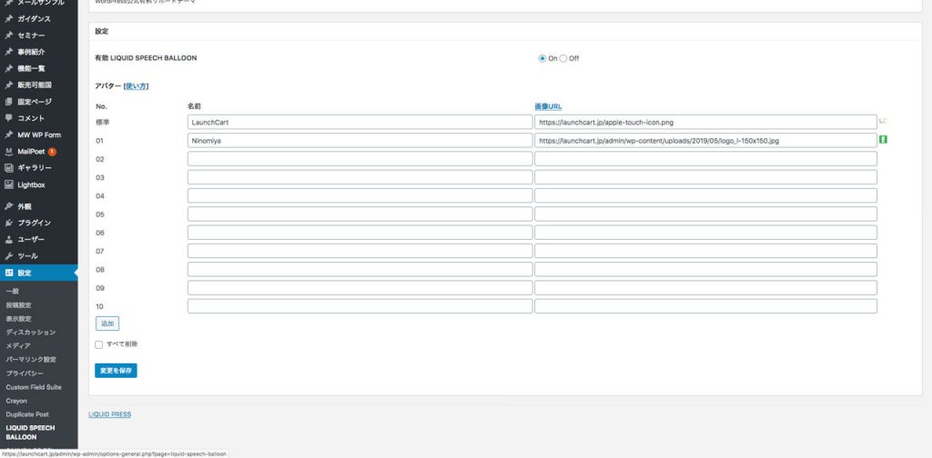932x458 pixels.
Task: Click the empty image URL field for row 03
Action: [705, 177]
